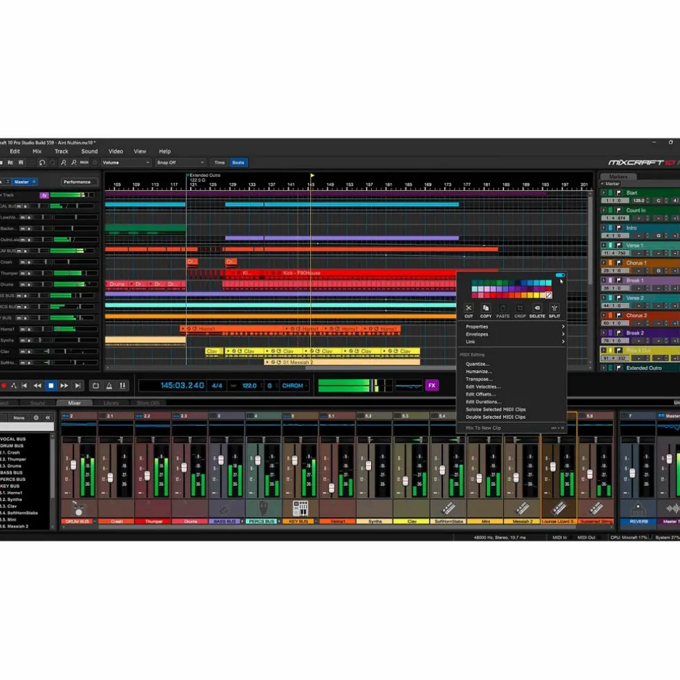Image resolution: width=680 pixels, height=680 pixels.
Task: Click the drum kit icon on DRUM BUS channel
Action: coord(79,508)
